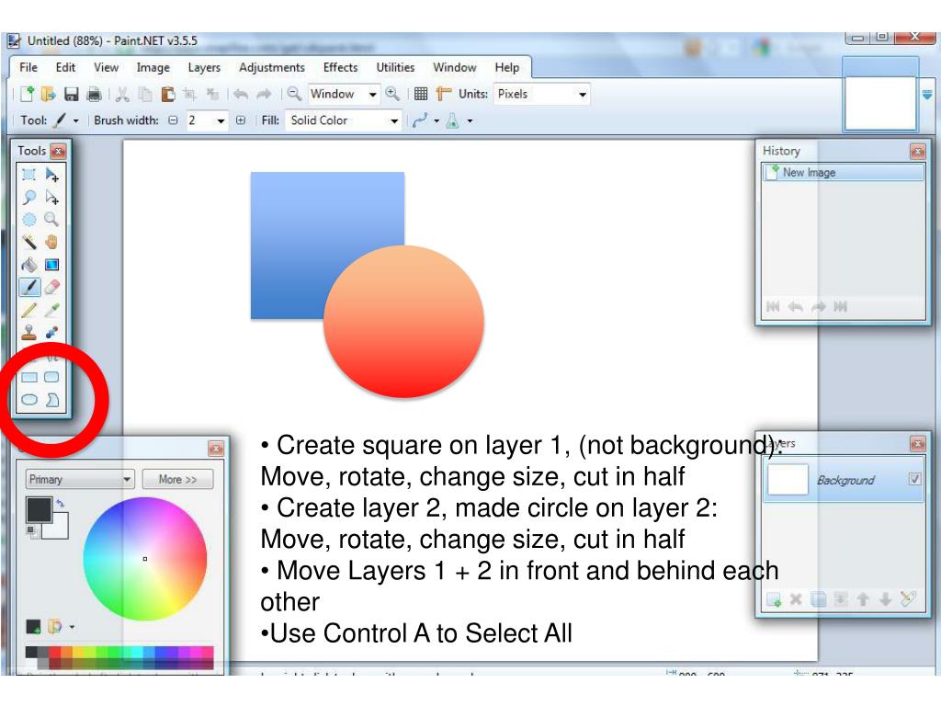The width and height of the screenshot is (941, 706).
Task: Select the Clone Stamp tool
Action: coord(28,332)
